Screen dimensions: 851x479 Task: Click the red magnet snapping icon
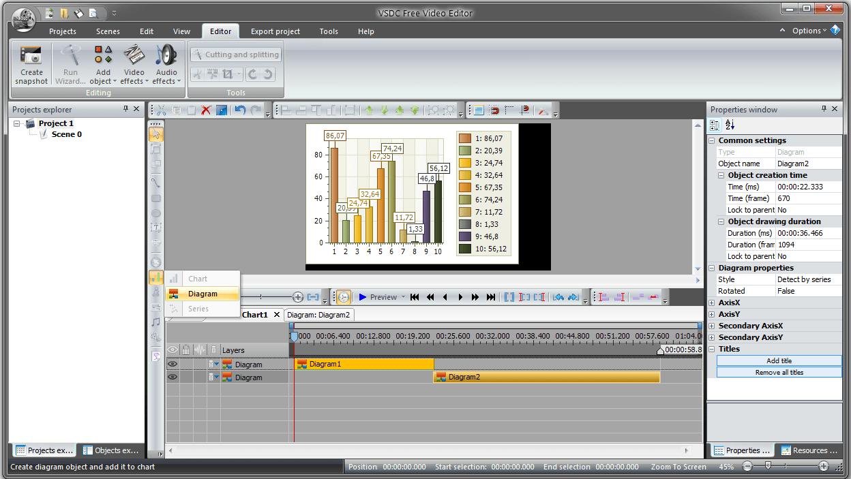click(x=494, y=110)
